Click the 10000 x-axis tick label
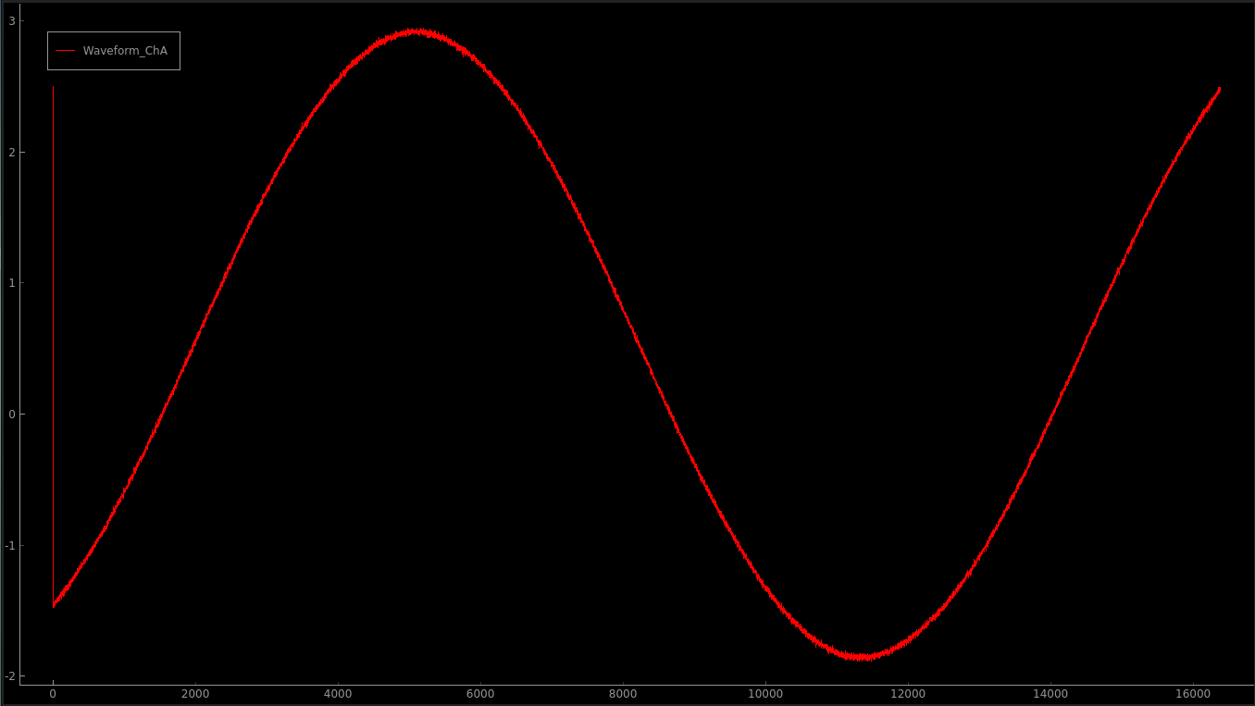Image resolution: width=1255 pixels, height=706 pixels. pyautogui.click(x=765, y=694)
